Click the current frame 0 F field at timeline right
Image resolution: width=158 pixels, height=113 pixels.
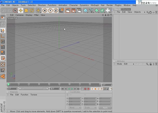tap(107, 85)
